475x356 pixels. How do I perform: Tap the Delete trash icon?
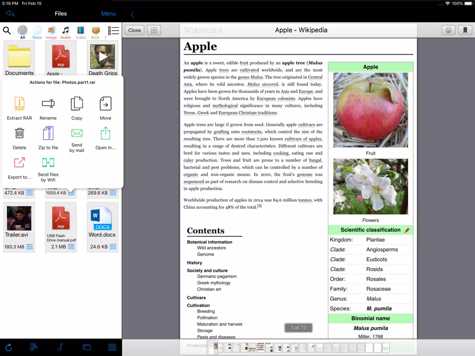[19, 133]
